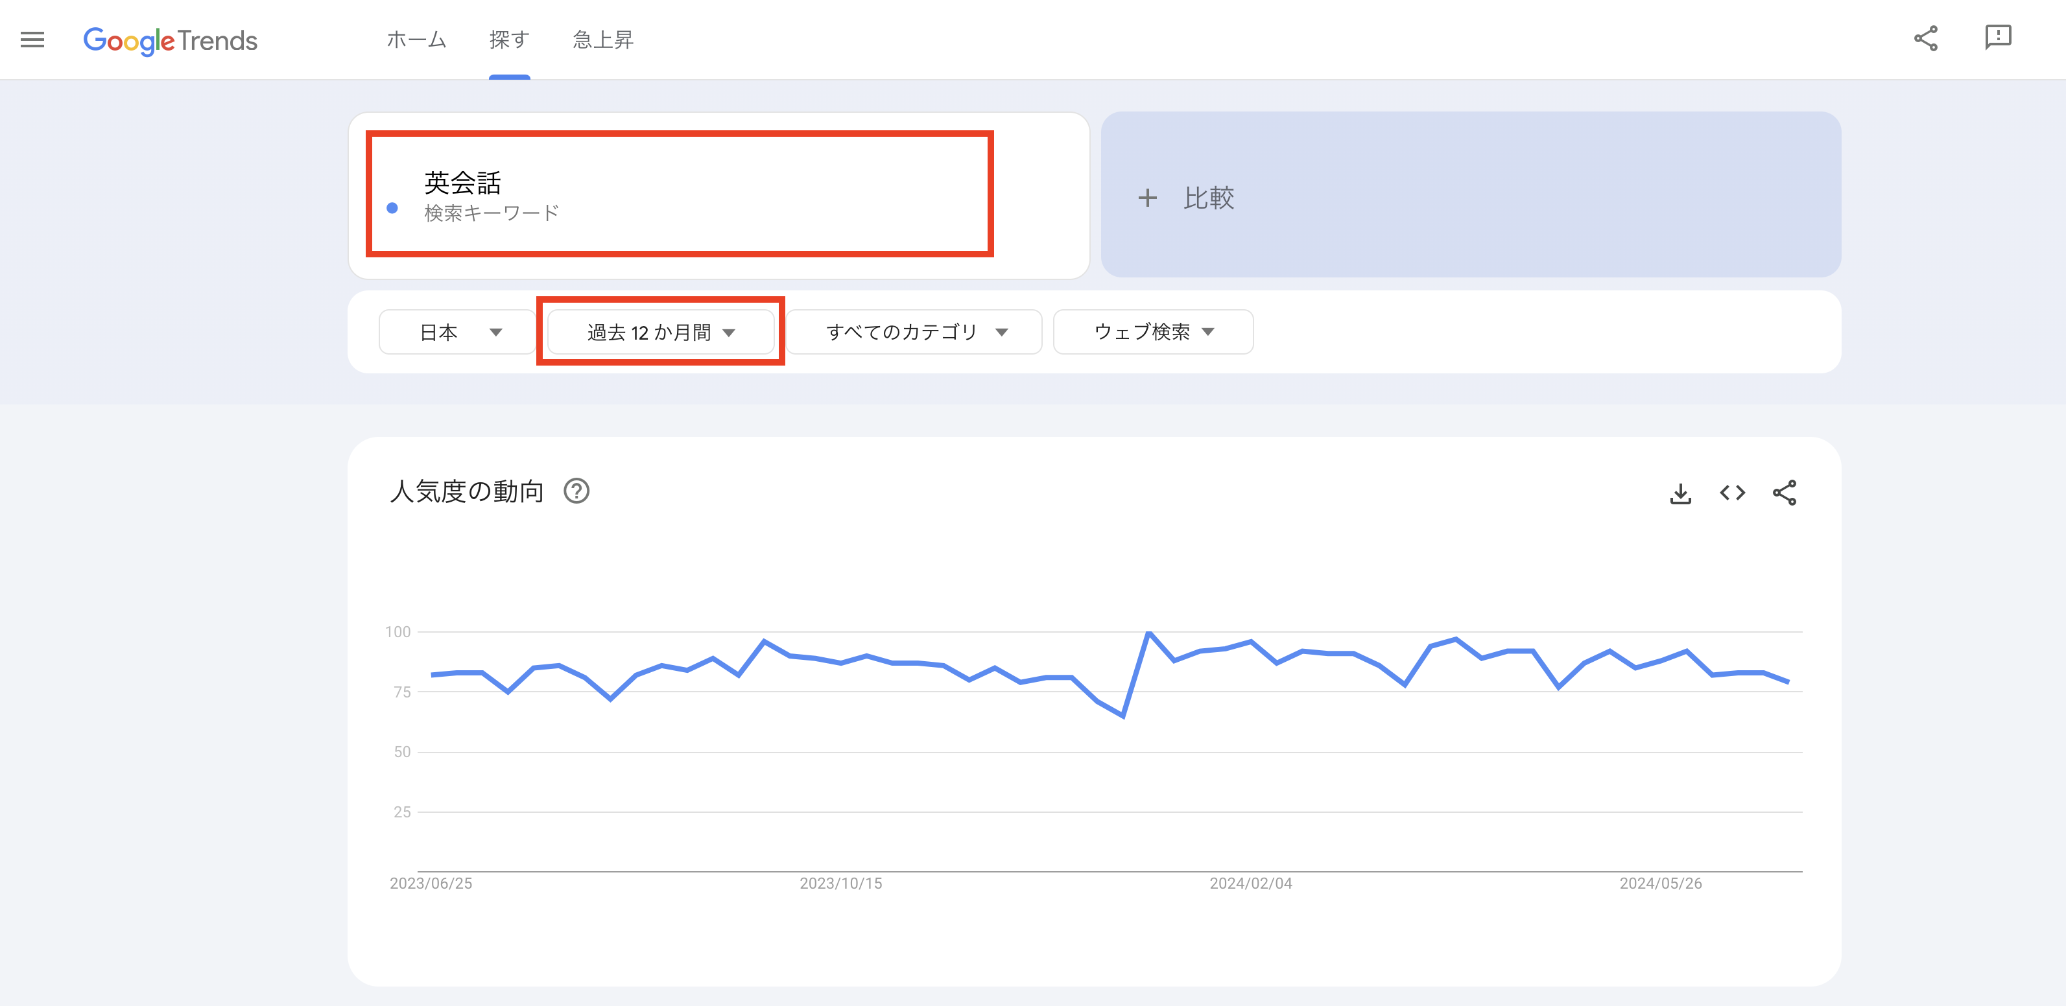
Task: Open the ウェブ検索 search type dropdown
Action: pyautogui.click(x=1152, y=332)
